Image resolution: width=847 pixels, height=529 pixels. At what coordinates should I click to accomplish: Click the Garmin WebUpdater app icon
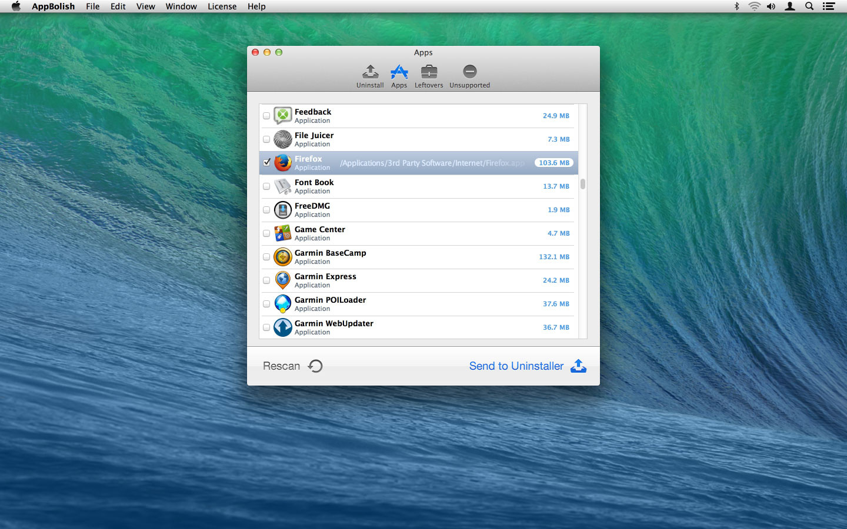pos(283,327)
